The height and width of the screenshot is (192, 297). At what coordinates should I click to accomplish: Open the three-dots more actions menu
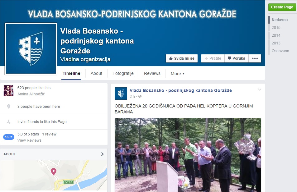[x=255, y=58]
